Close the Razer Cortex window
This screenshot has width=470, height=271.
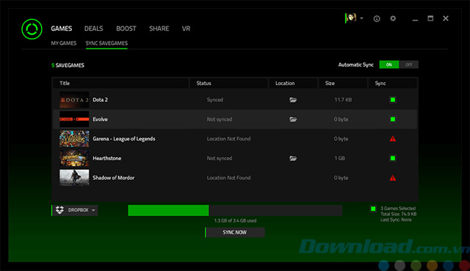pos(446,18)
